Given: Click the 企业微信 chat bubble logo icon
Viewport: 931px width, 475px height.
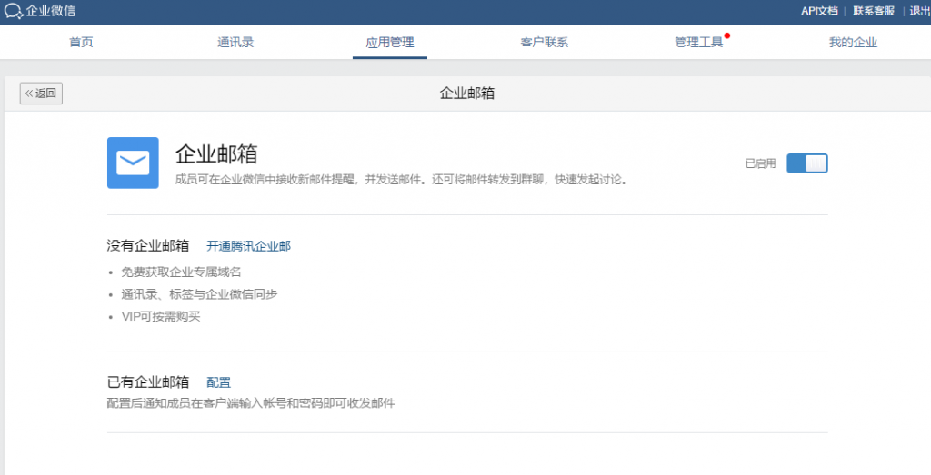Looking at the screenshot, I should pyautogui.click(x=14, y=12).
